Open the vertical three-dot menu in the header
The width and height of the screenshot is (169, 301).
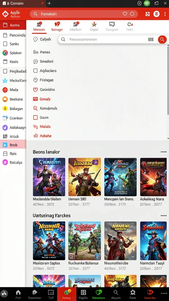click(165, 14)
